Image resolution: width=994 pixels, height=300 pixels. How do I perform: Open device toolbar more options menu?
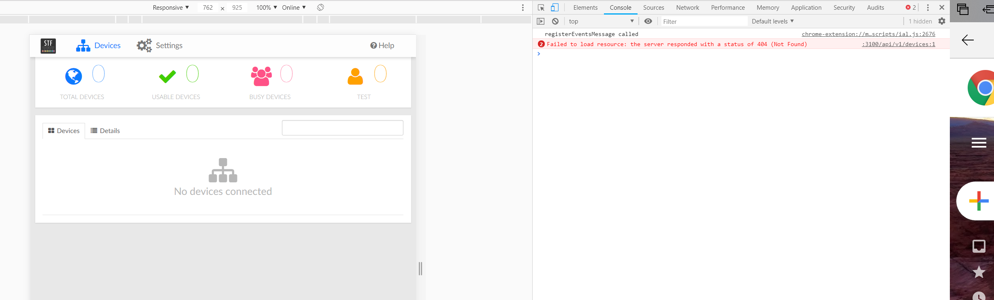[x=523, y=8]
